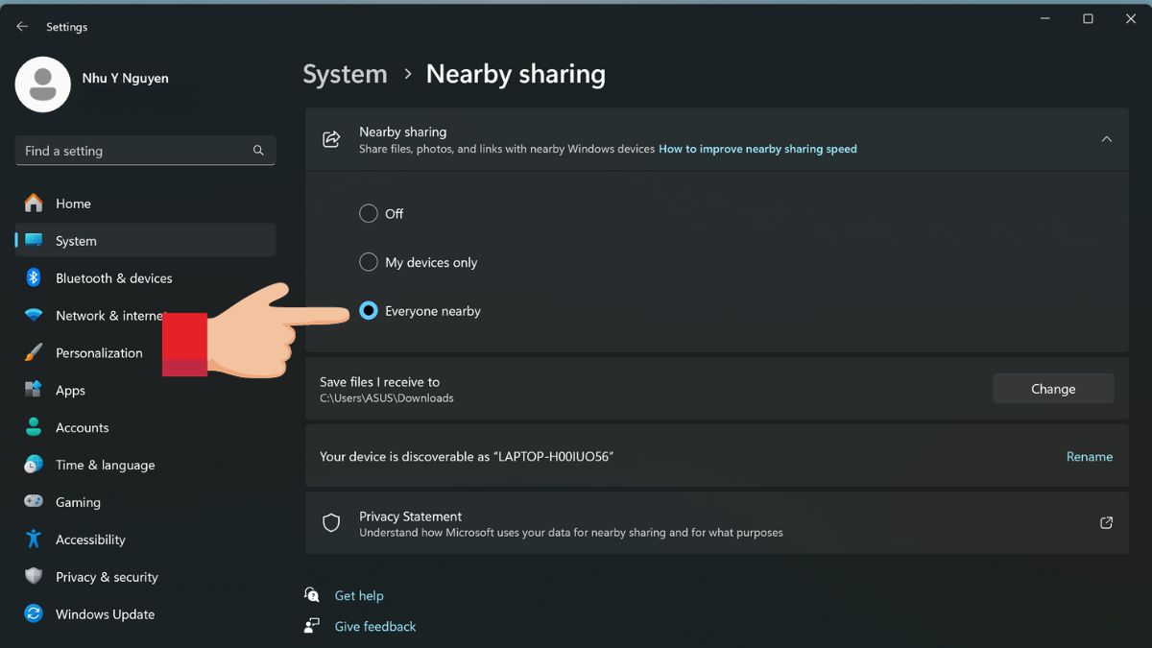The height and width of the screenshot is (648, 1152).
Task: Click the Change button for save location
Action: pos(1053,388)
